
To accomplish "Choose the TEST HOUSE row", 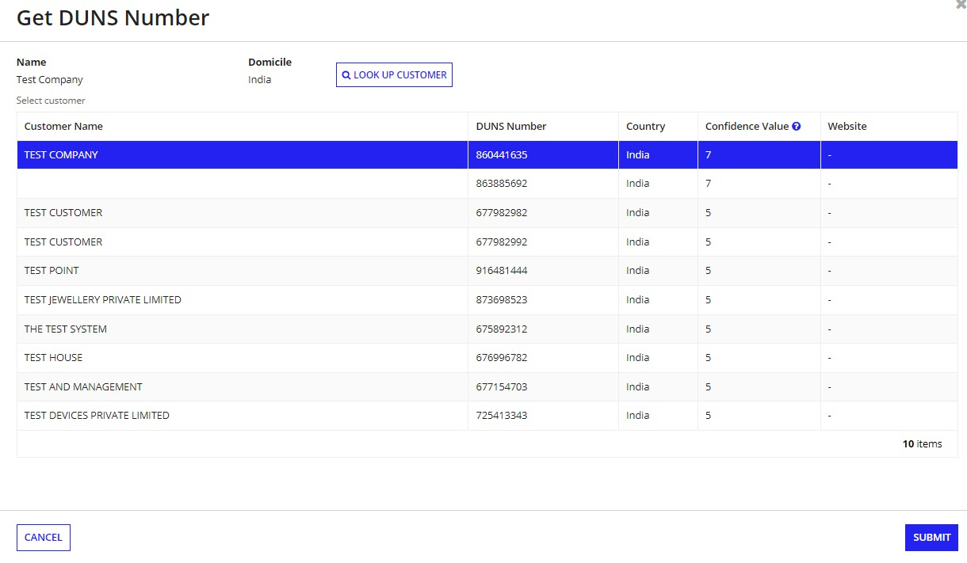I will pyautogui.click(x=487, y=358).
